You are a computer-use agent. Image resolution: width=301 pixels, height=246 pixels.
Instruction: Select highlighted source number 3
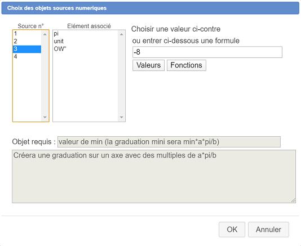click(x=27, y=49)
